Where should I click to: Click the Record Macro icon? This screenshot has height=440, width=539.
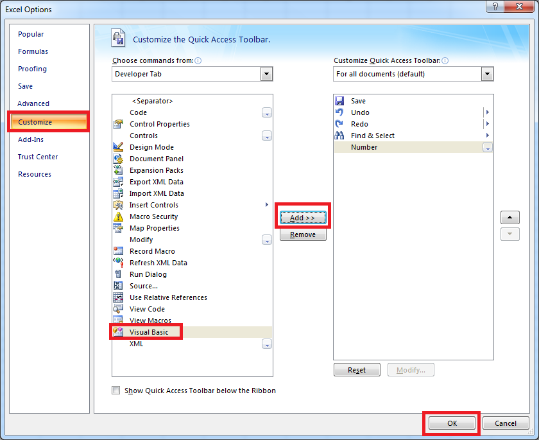[118, 251]
